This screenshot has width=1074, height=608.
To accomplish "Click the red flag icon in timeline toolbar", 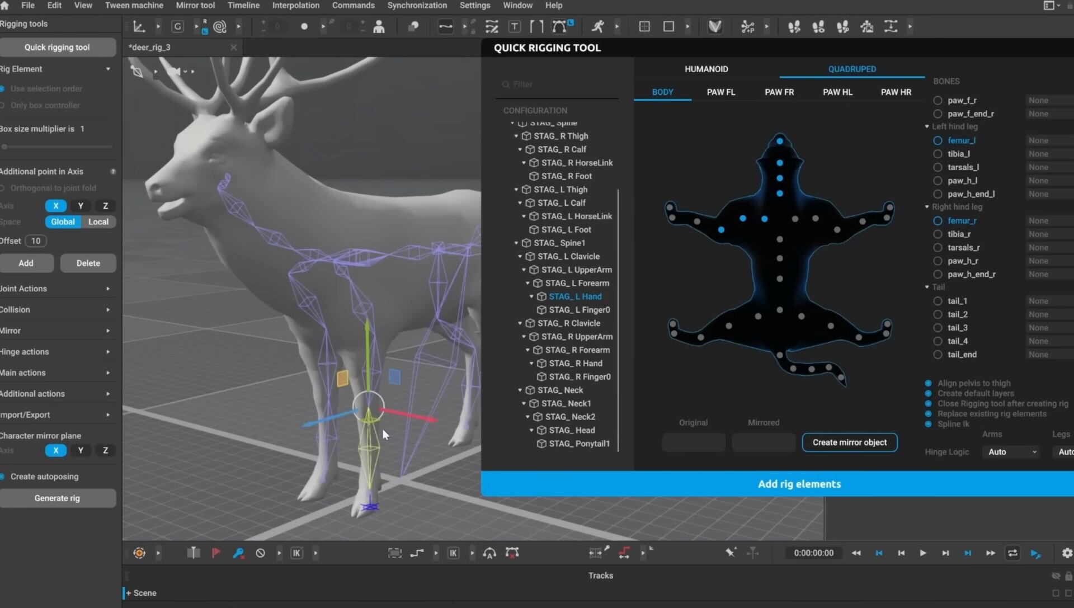I will [x=216, y=553].
